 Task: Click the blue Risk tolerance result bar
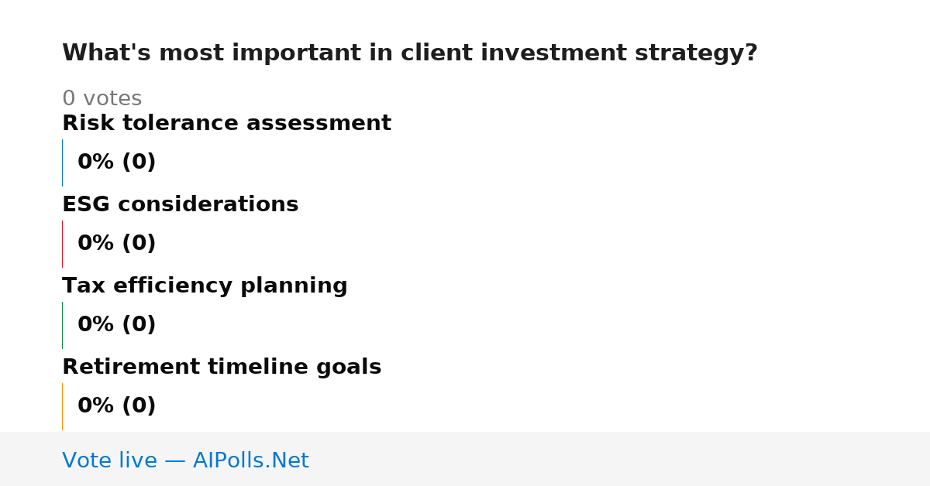coord(62,163)
